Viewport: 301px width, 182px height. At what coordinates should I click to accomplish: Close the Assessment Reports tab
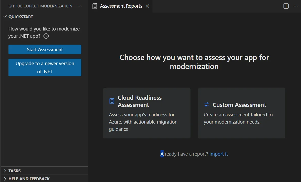click(147, 6)
